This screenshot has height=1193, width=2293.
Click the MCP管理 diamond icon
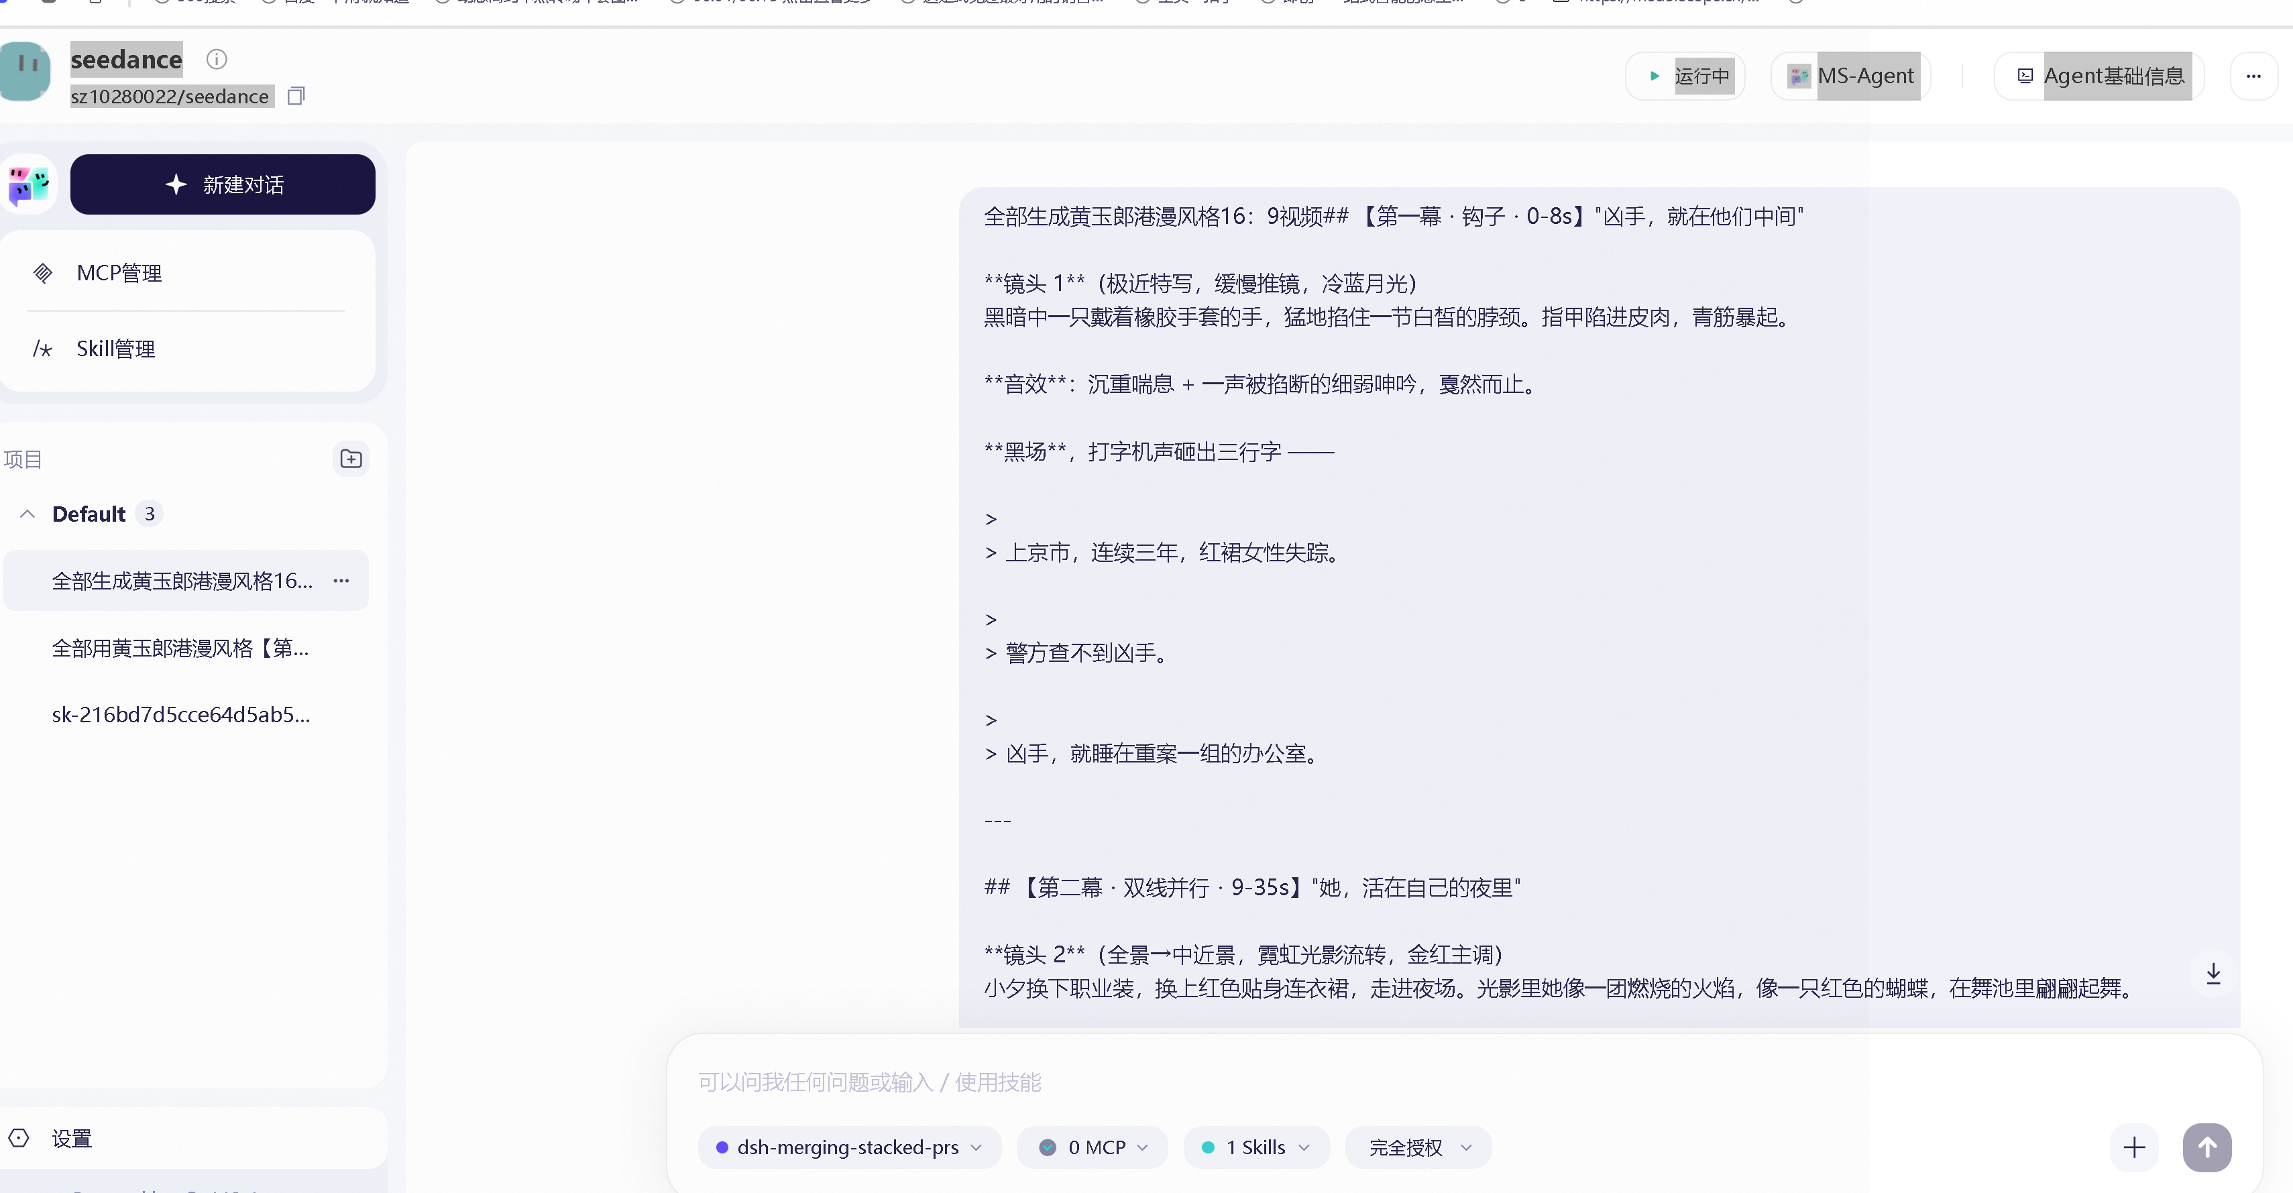click(43, 274)
